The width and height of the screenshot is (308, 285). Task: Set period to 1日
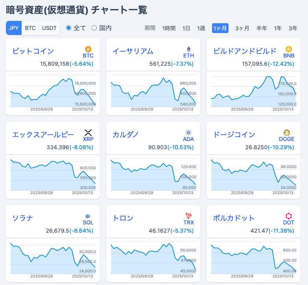tap(186, 28)
